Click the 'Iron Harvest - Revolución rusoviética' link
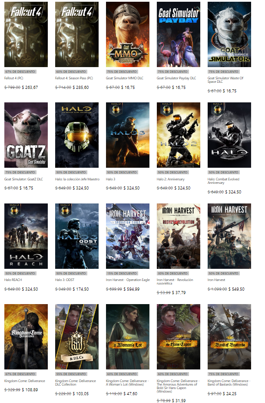This screenshot has height=403, width=265. pos(175,281)
